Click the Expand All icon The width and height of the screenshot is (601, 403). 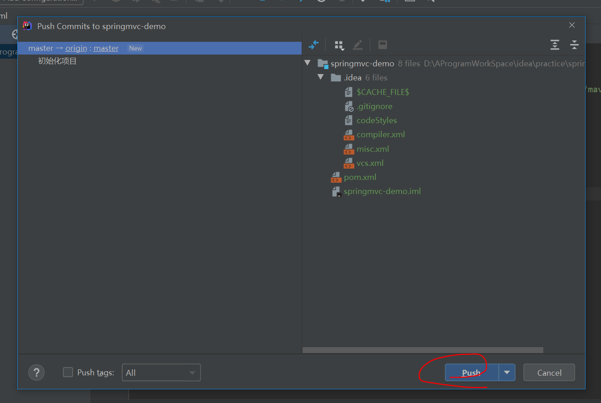(x=555, y=45)
